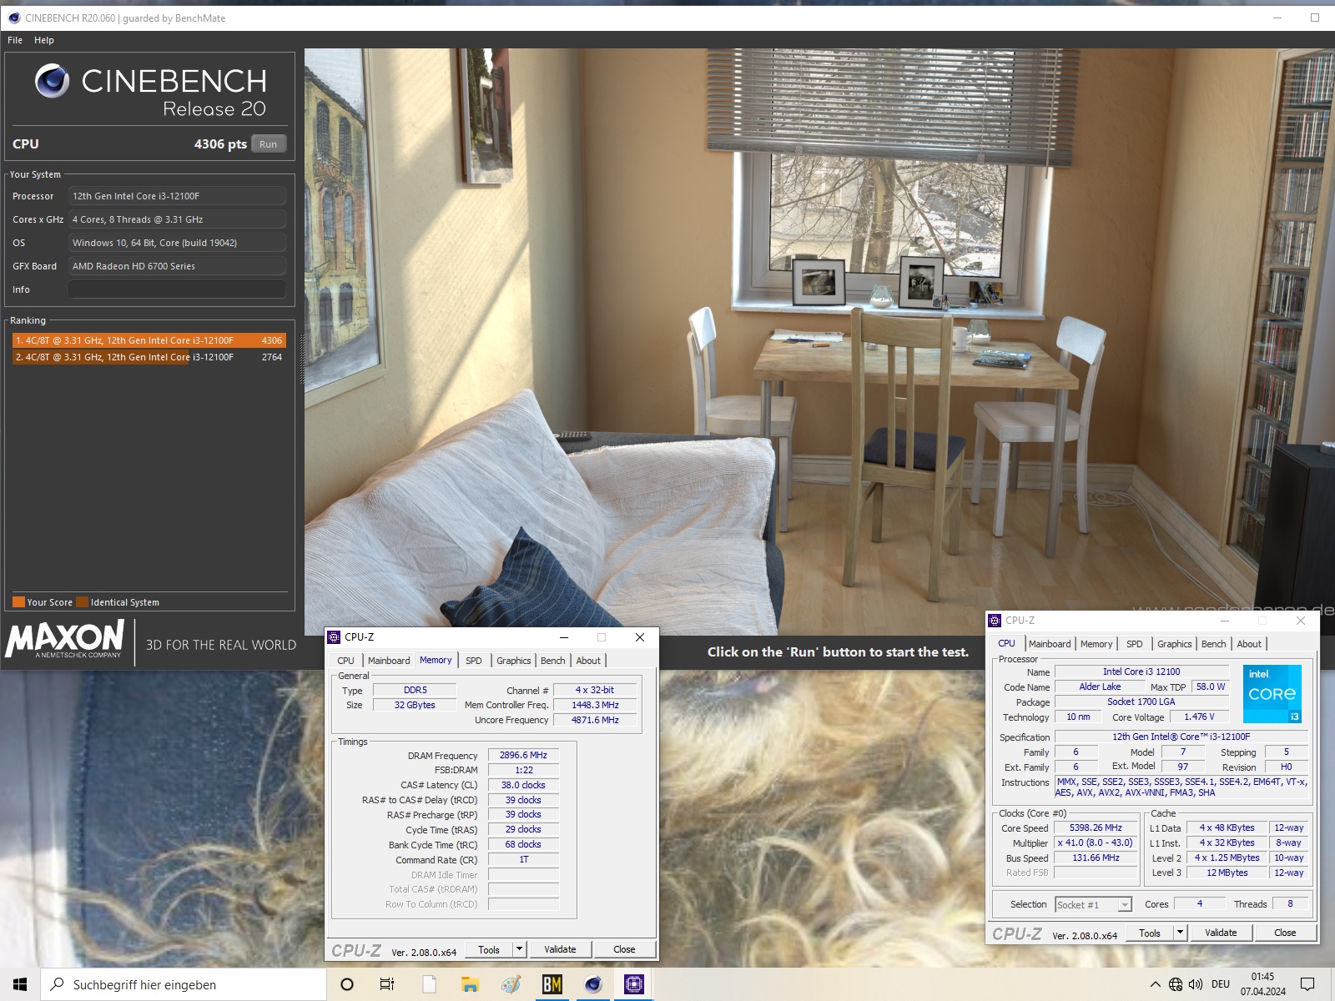
Task: Open SPD tab in right CPU-Z window
Action: tap(1135, 644)
